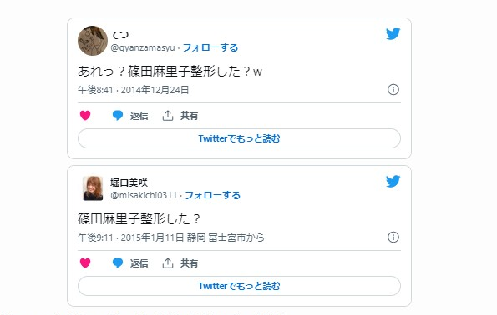Open info icon on てつ's tweet
The height and width of the screenshot is (315, 497).
(x=393, y=90)
